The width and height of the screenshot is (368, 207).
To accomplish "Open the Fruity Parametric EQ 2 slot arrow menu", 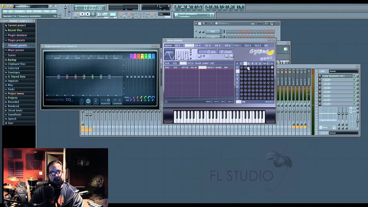I will point(320,76).
